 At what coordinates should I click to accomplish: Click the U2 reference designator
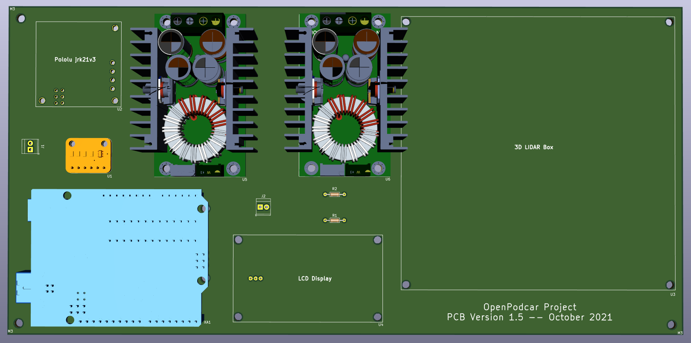(x=120, y=110)
